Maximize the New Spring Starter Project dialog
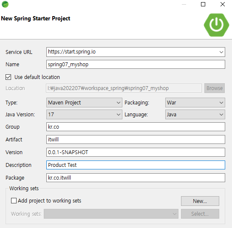 click(x=203, y=4)
